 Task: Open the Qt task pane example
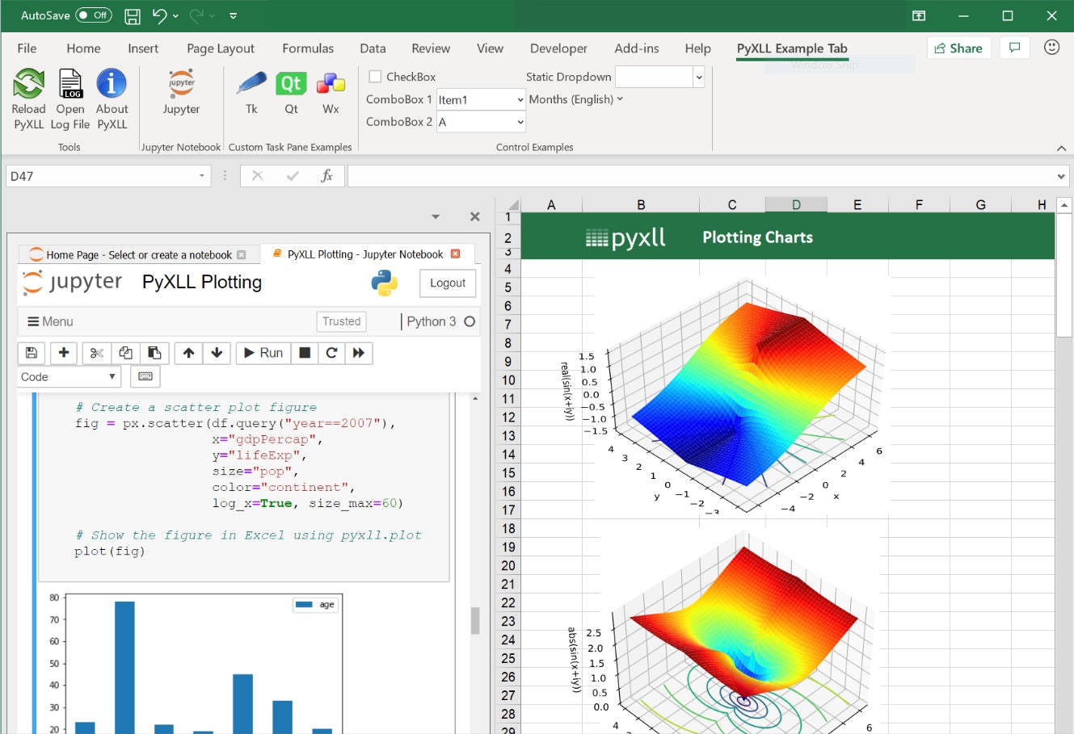291,93
